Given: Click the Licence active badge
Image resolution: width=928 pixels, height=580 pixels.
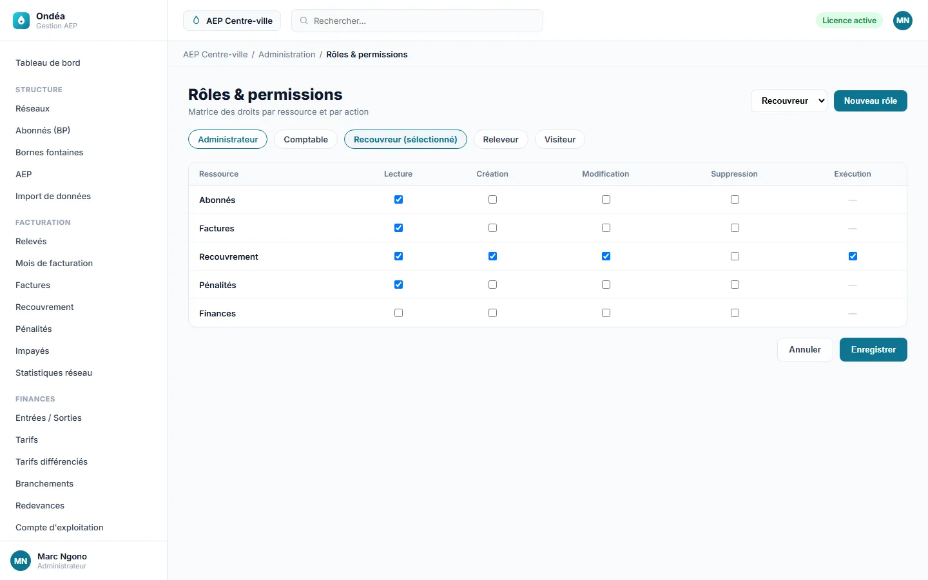Looking at the screenshot, I should [849, 21].
